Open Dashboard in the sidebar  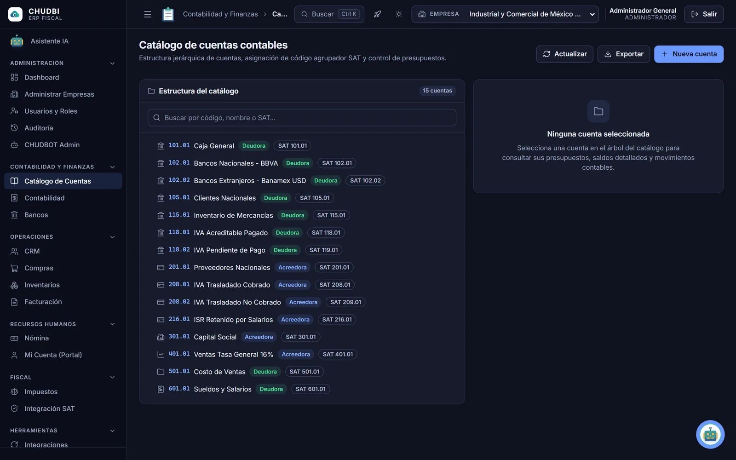point(63,77)
